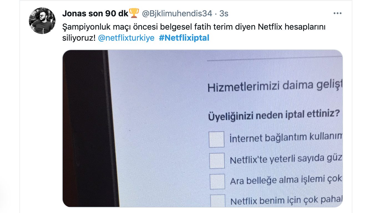This screenshot has width=369, height=213.
Task: Open the @netflixturkiye mention
Action: pyautogui.click(x=126, y=38)
